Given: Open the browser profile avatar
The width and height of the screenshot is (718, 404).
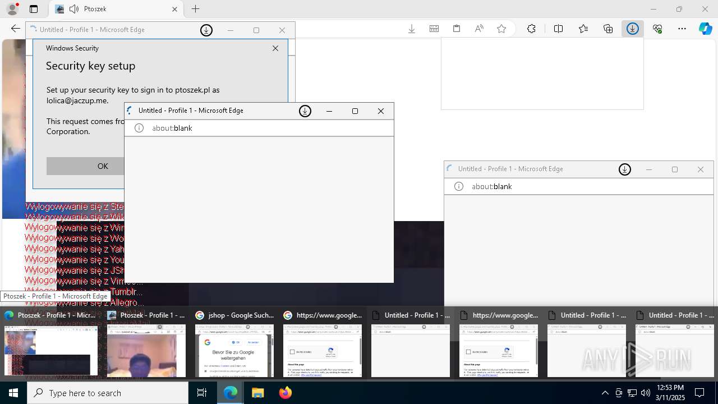Looking at the screenshot, I should click(12, 9).
